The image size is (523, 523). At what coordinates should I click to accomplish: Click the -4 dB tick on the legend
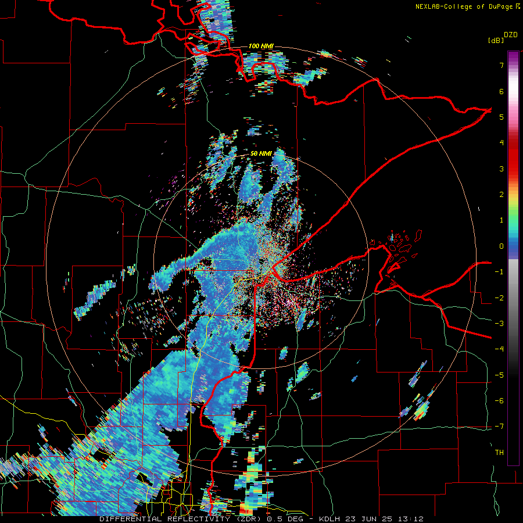click(499, 349)
